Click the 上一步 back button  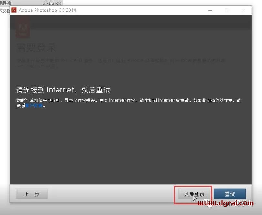pos(32,194)
